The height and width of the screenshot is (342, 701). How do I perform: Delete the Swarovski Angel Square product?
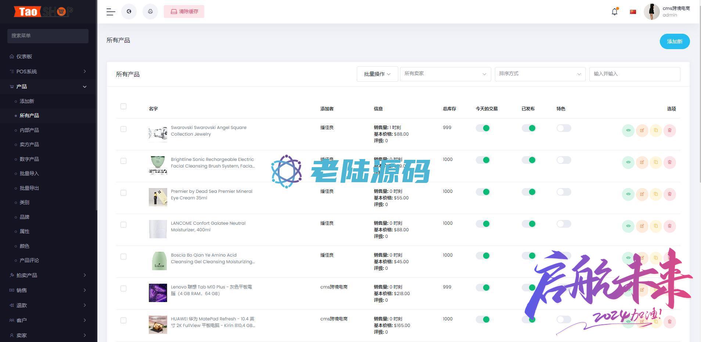click(x=669, y=130)
